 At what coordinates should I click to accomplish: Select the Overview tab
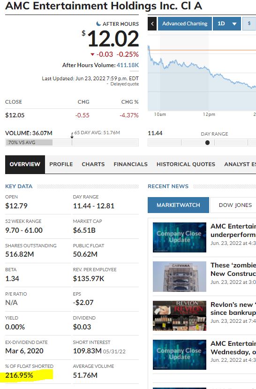click(25, 164)
